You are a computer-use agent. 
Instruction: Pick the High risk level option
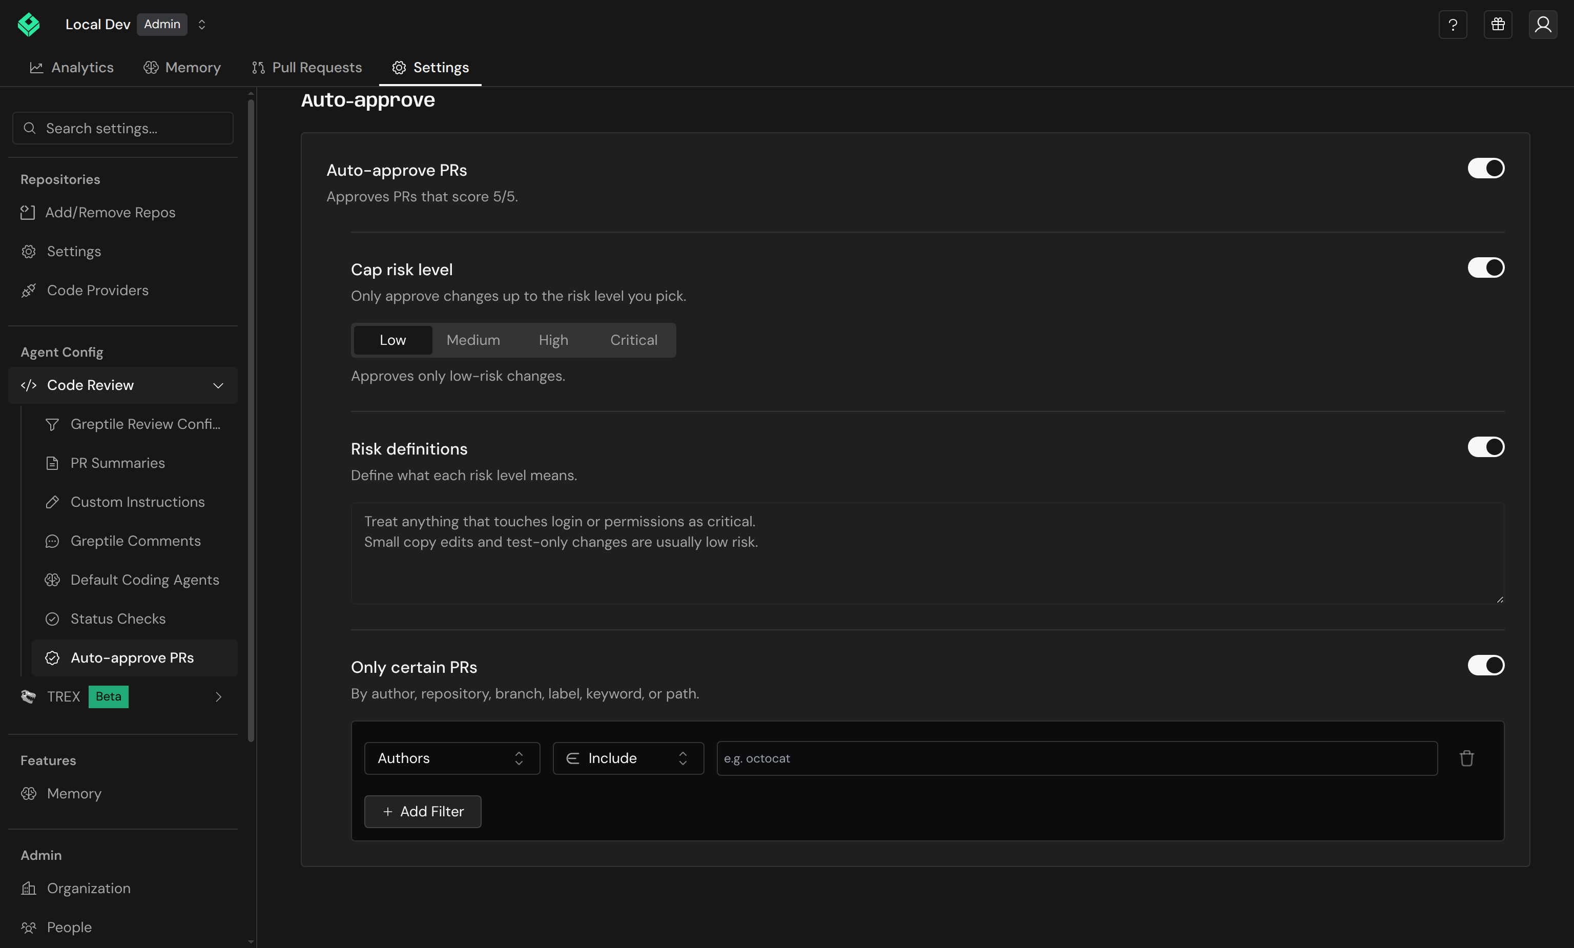553,340
